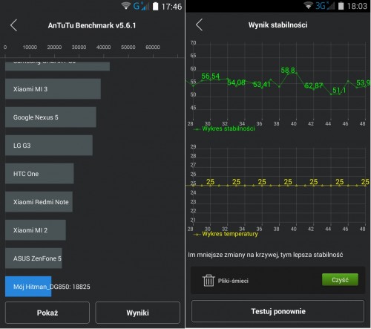Tap the Wykres stabilności legend label
371x329 pixels.
[229, 128]
